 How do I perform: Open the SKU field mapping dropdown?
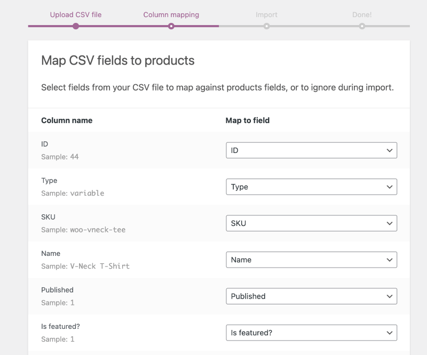(311, 223)
